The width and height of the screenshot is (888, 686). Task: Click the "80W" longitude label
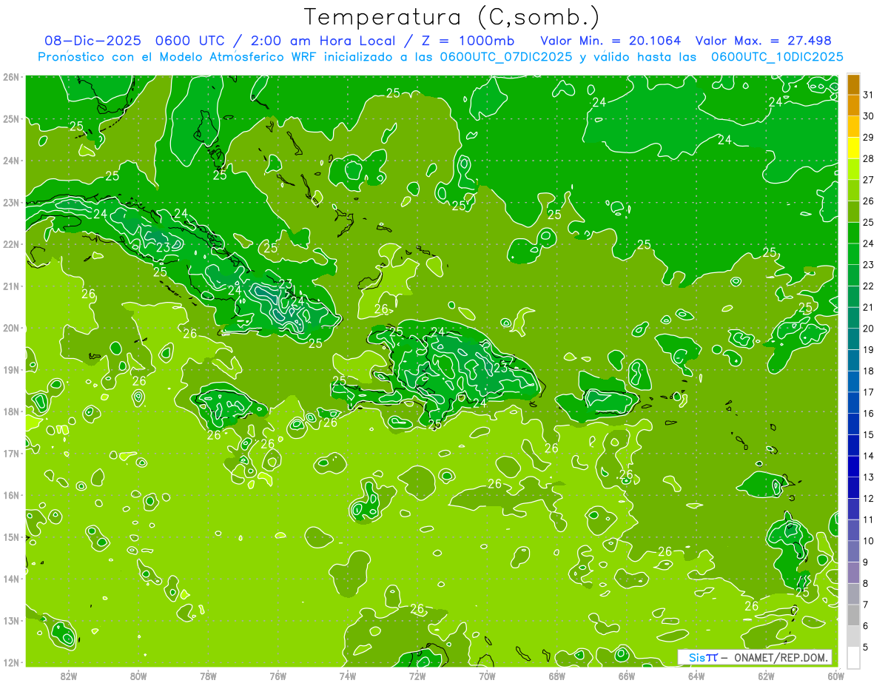138,676
